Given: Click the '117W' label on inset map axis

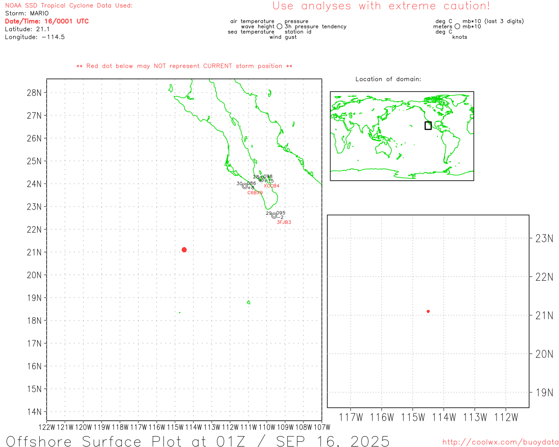Looking at the screenshot, I should coord(351,417).
